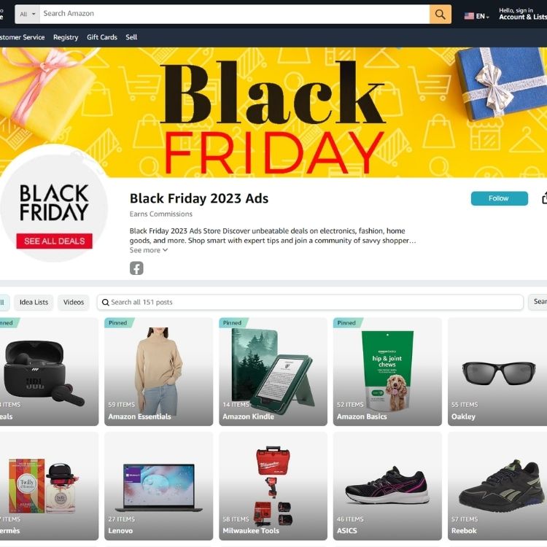
Task: Click the Follow button
Action: [499, 198]
